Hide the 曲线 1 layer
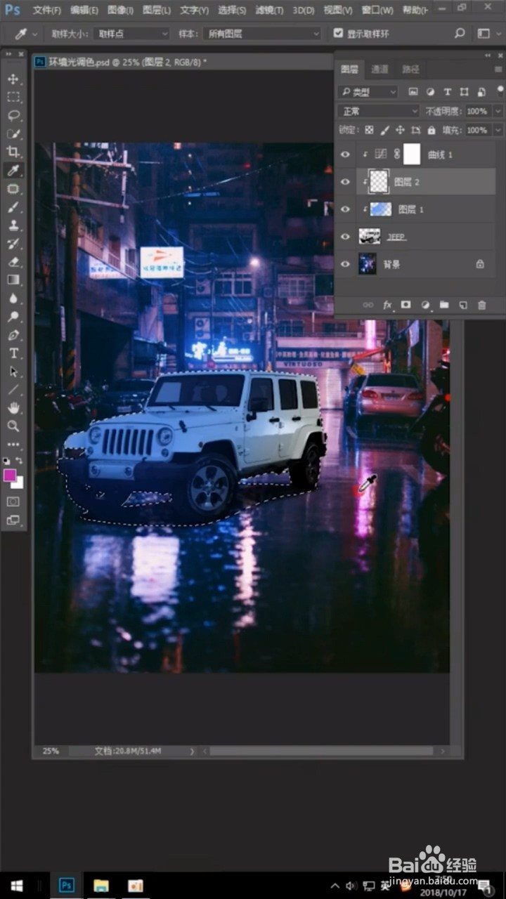506x899 pixels. coord(345,155)
